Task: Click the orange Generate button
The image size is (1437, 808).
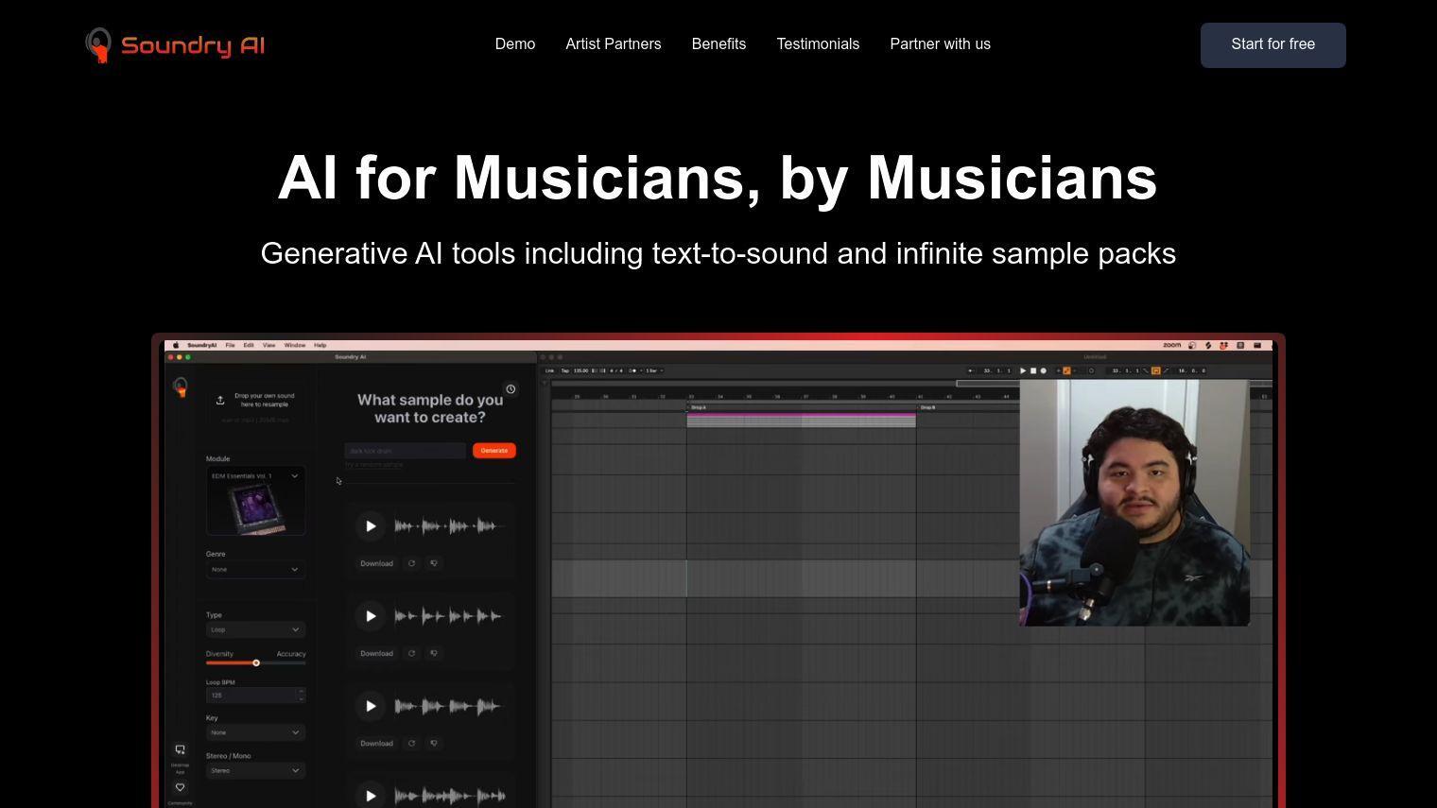Action: coord(493,451)
